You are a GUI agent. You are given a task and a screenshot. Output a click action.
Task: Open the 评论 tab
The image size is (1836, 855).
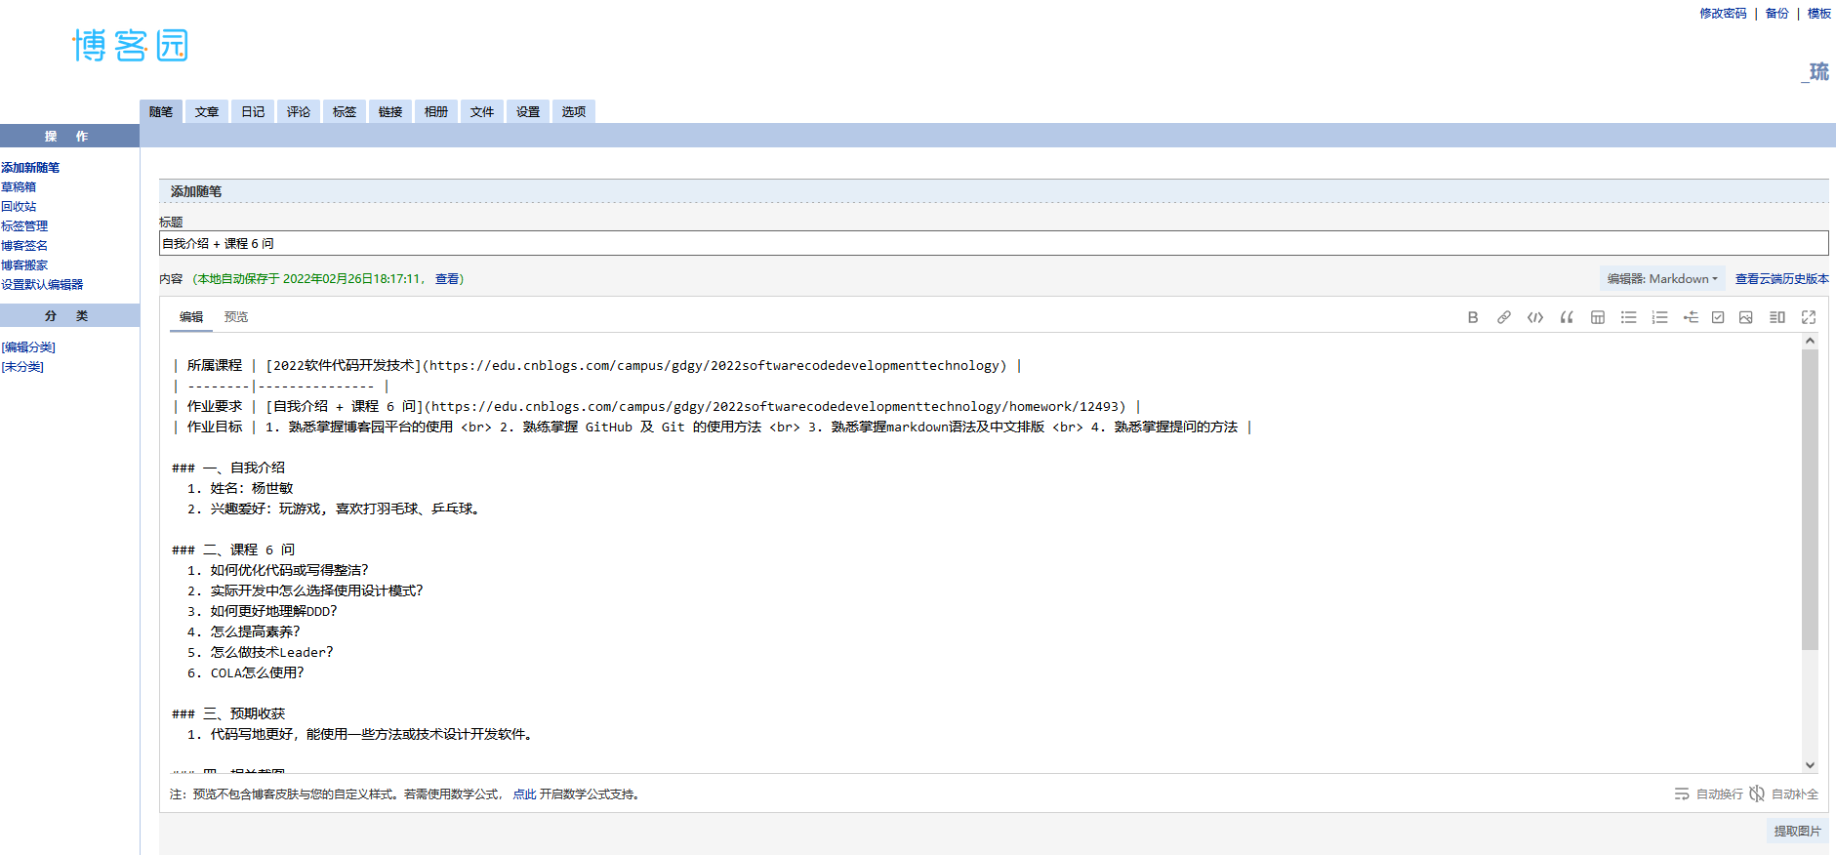coord(299,112)
